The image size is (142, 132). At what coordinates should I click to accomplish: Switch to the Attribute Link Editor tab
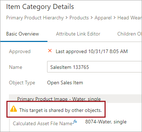(x=78, y=34)
